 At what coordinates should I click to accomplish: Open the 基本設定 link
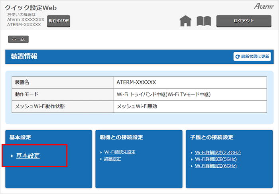(x=28, y=156)
